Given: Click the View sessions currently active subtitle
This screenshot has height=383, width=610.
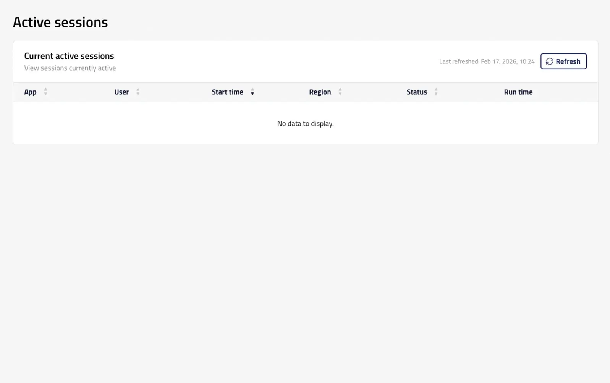Looking at the screenshot, I should (x=70, y=68).
